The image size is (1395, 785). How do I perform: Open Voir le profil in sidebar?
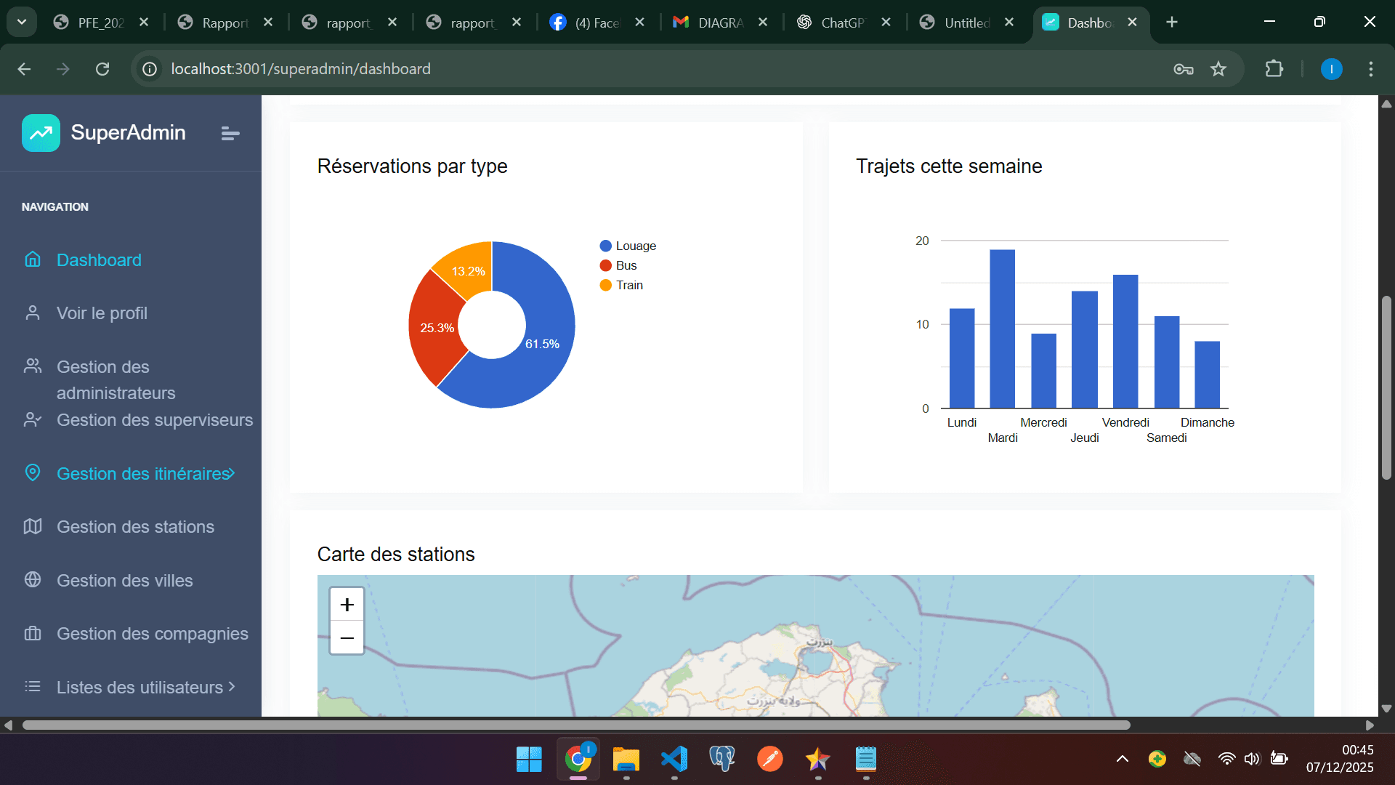click(x=102, y=313)
